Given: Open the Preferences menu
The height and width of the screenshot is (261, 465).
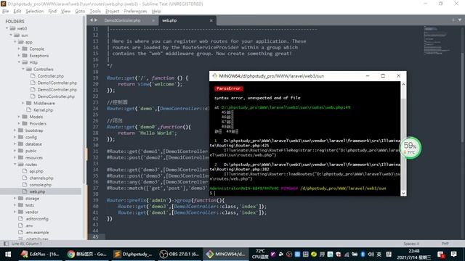Looking at the screenshot, I should tap(135, 12).
